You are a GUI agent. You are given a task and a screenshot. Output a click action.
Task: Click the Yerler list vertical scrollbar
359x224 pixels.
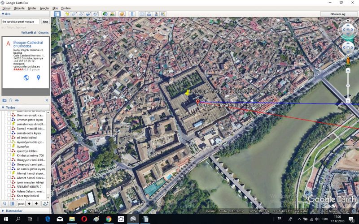pyautogui.click(x=48, y=155)
